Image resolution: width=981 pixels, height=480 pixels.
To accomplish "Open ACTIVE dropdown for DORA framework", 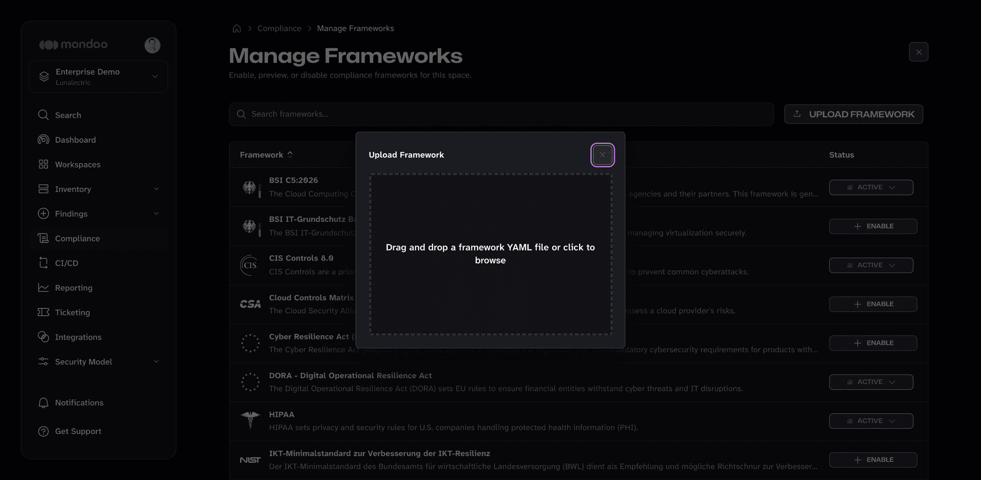I will tap(871, 382).
